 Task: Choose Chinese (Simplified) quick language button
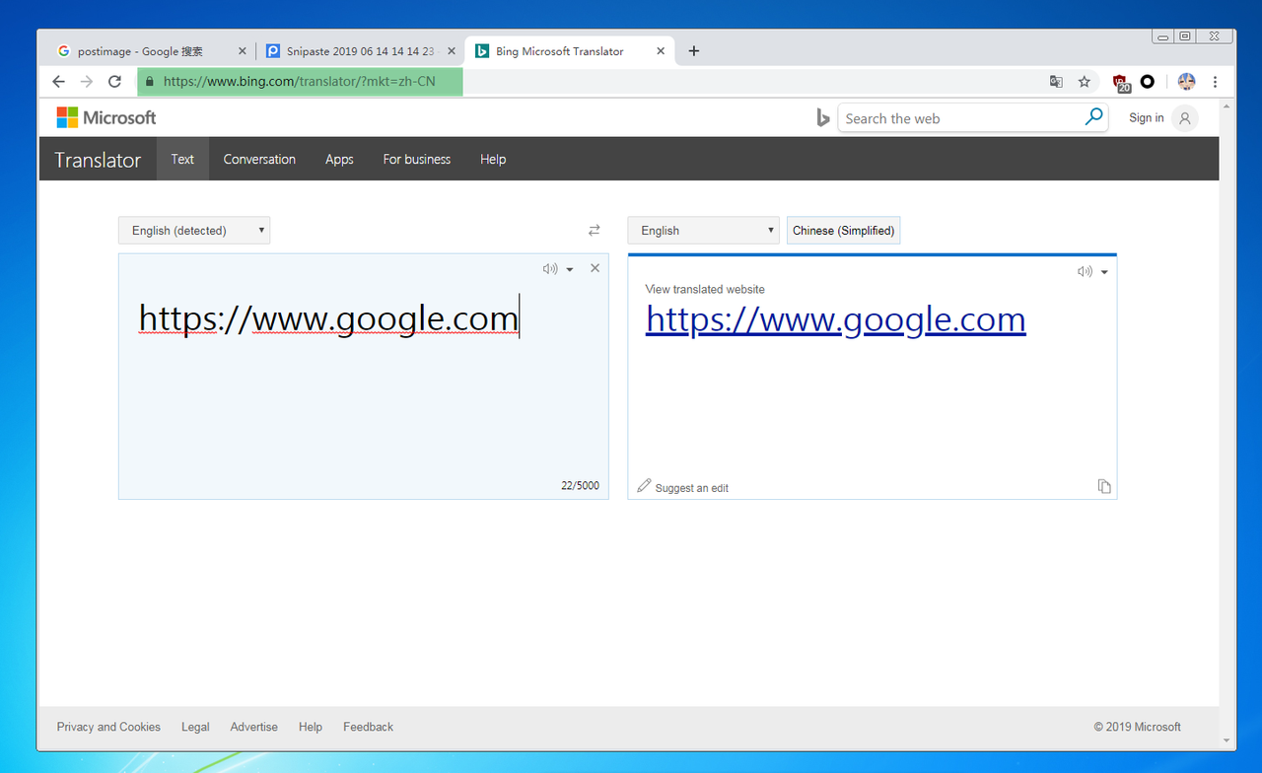coord(843,231)
